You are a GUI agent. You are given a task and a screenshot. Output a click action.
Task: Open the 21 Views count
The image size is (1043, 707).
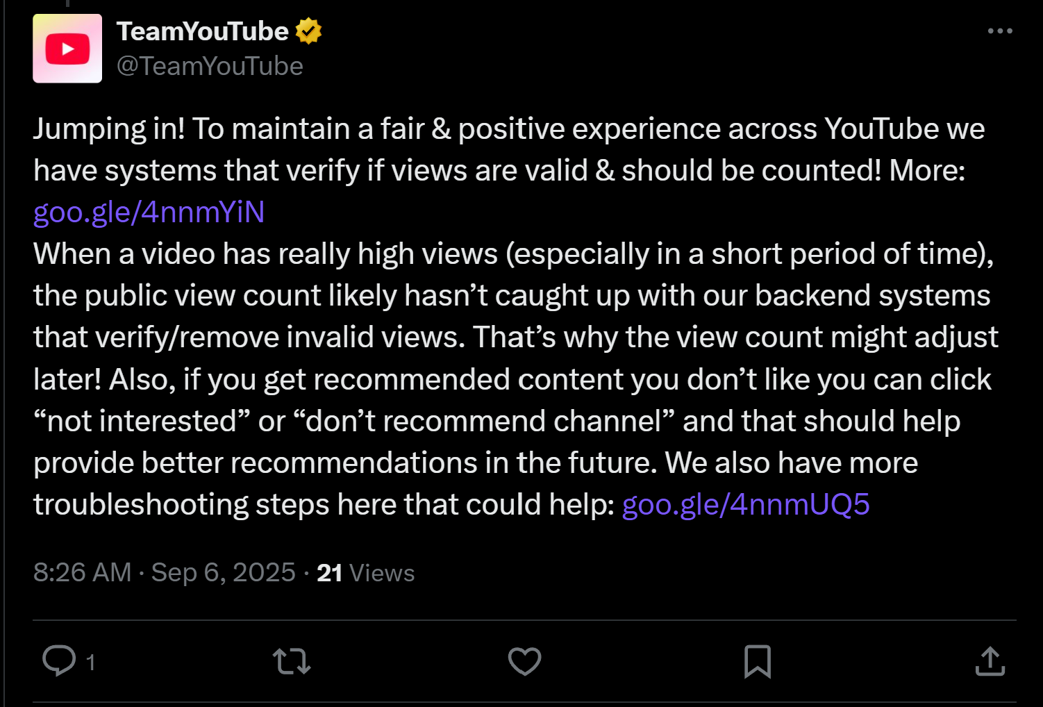click(x=365, y=573)
